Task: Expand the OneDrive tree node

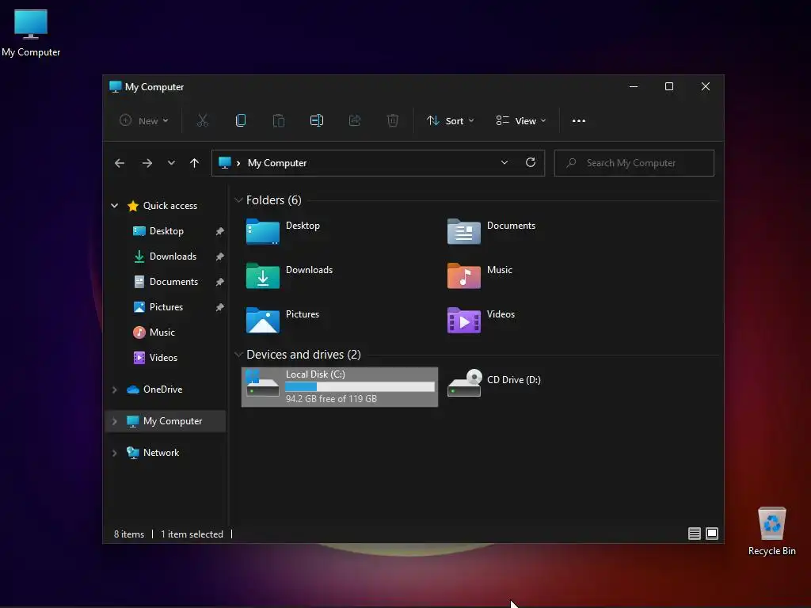Action: (x=114, y=389)
